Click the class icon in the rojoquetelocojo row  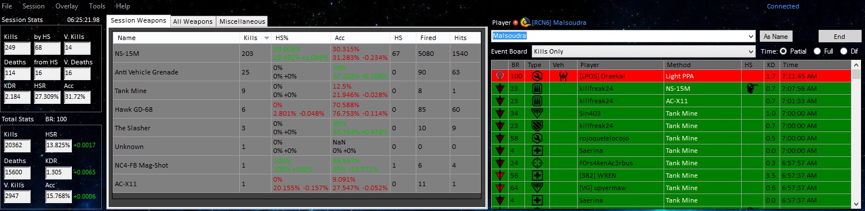tap(537, 138)
